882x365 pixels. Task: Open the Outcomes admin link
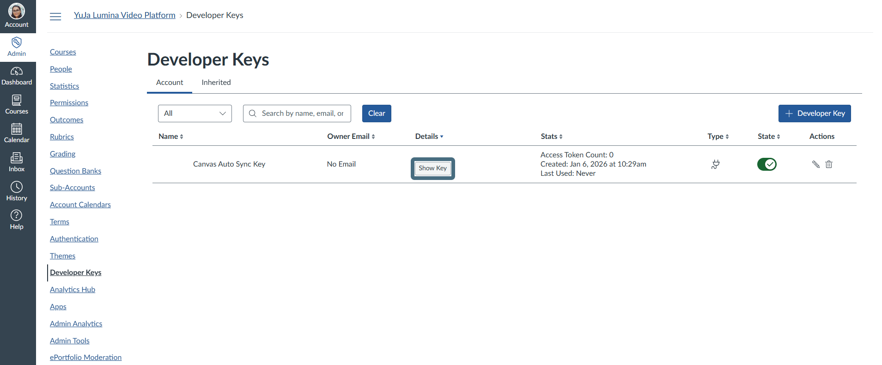pyautogui.click(x=67, y=120)
